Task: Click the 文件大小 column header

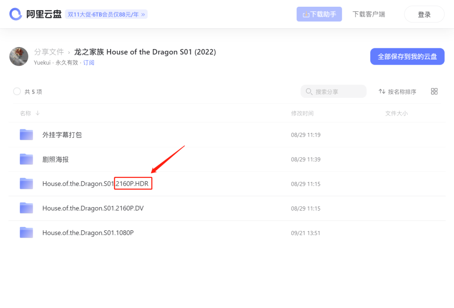Action: [x=396, y=113]
